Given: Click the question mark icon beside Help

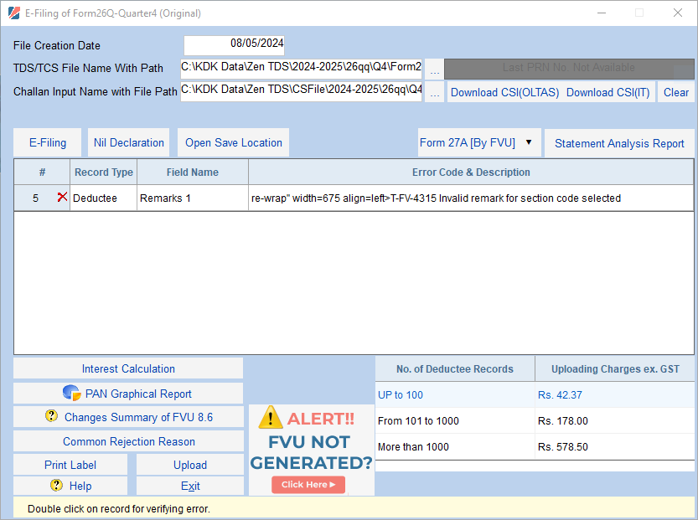Looking at the screenshot, I should click(x=56, y=485).
